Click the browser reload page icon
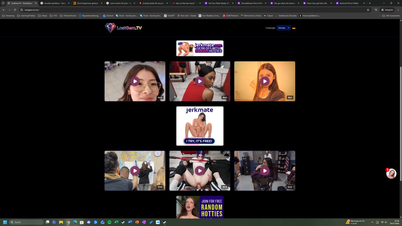 click(15, 10)
